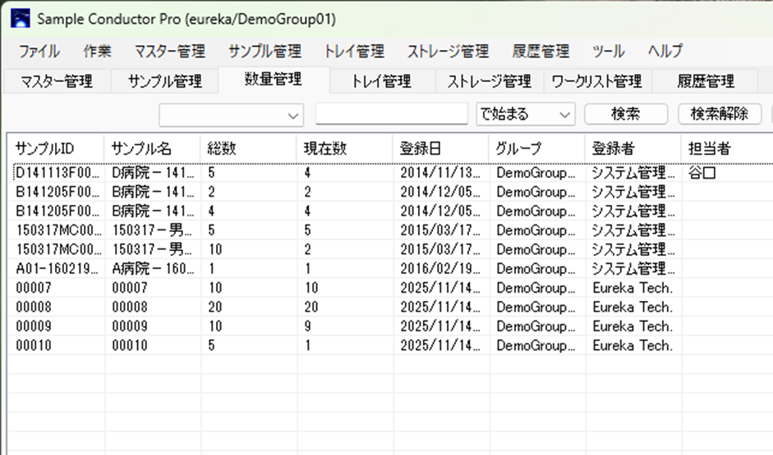Switch to the ワークリスト管理 tab
The width and height of the screenshot is (773, 455).
point(596,81)
